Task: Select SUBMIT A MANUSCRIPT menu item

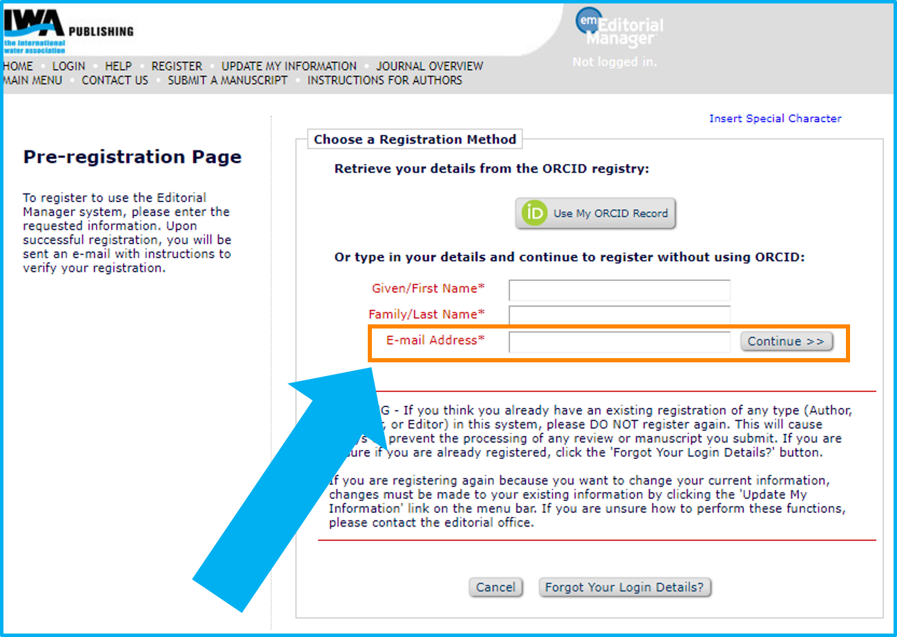Action: click(x=228, y=80)
